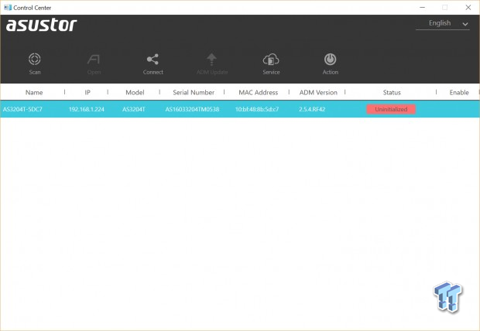This screenshot has height=331, width=480.
Task: Click ADM version 2.5.4.RF42
Action: click(312, 109)
